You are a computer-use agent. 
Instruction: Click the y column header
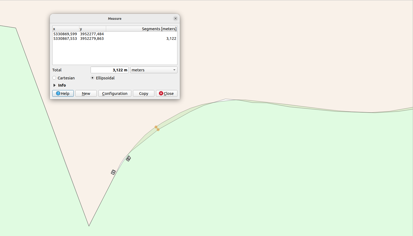92,29
